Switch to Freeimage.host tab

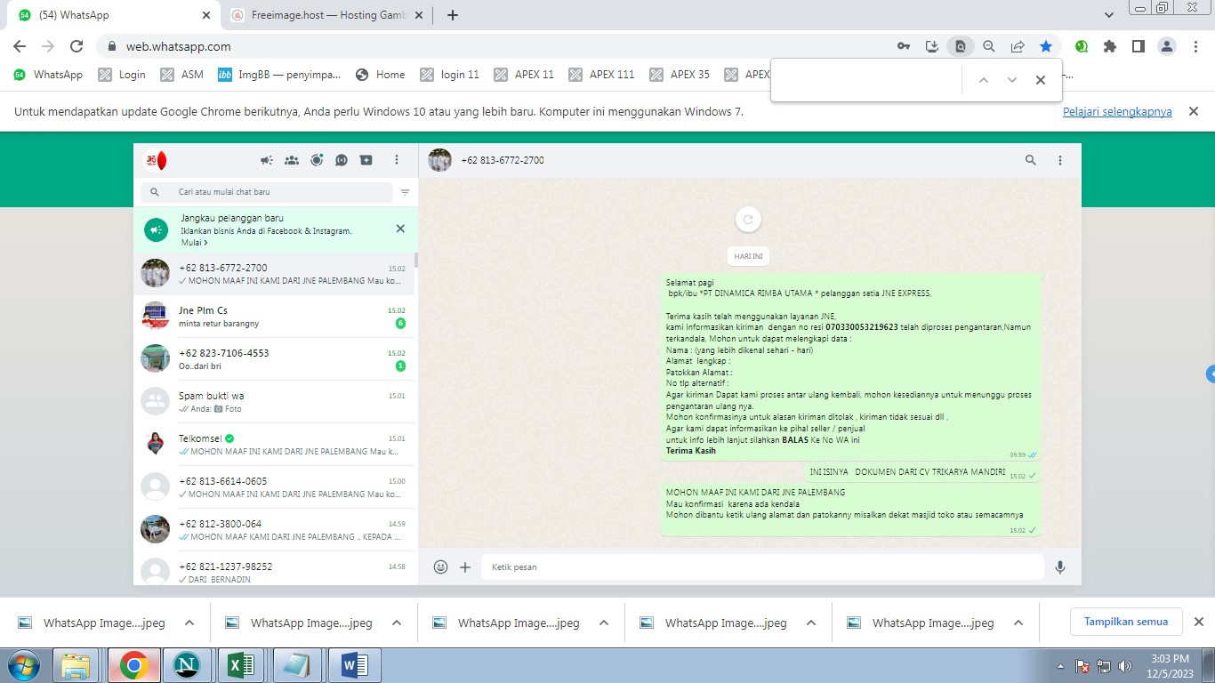326,15
